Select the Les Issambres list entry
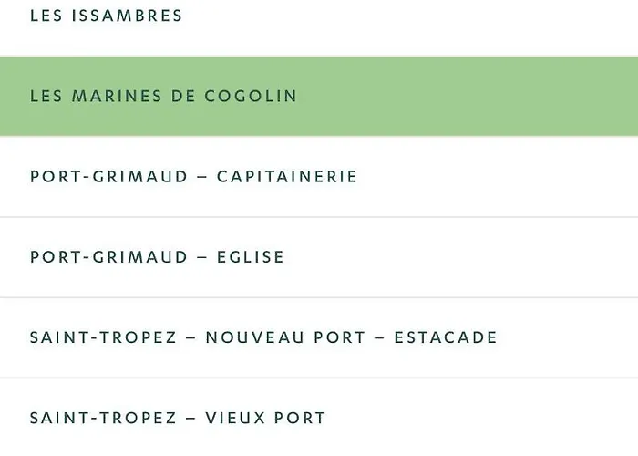Image resolution: width=638 pixels, height=456 pixels. pos(319,27)
